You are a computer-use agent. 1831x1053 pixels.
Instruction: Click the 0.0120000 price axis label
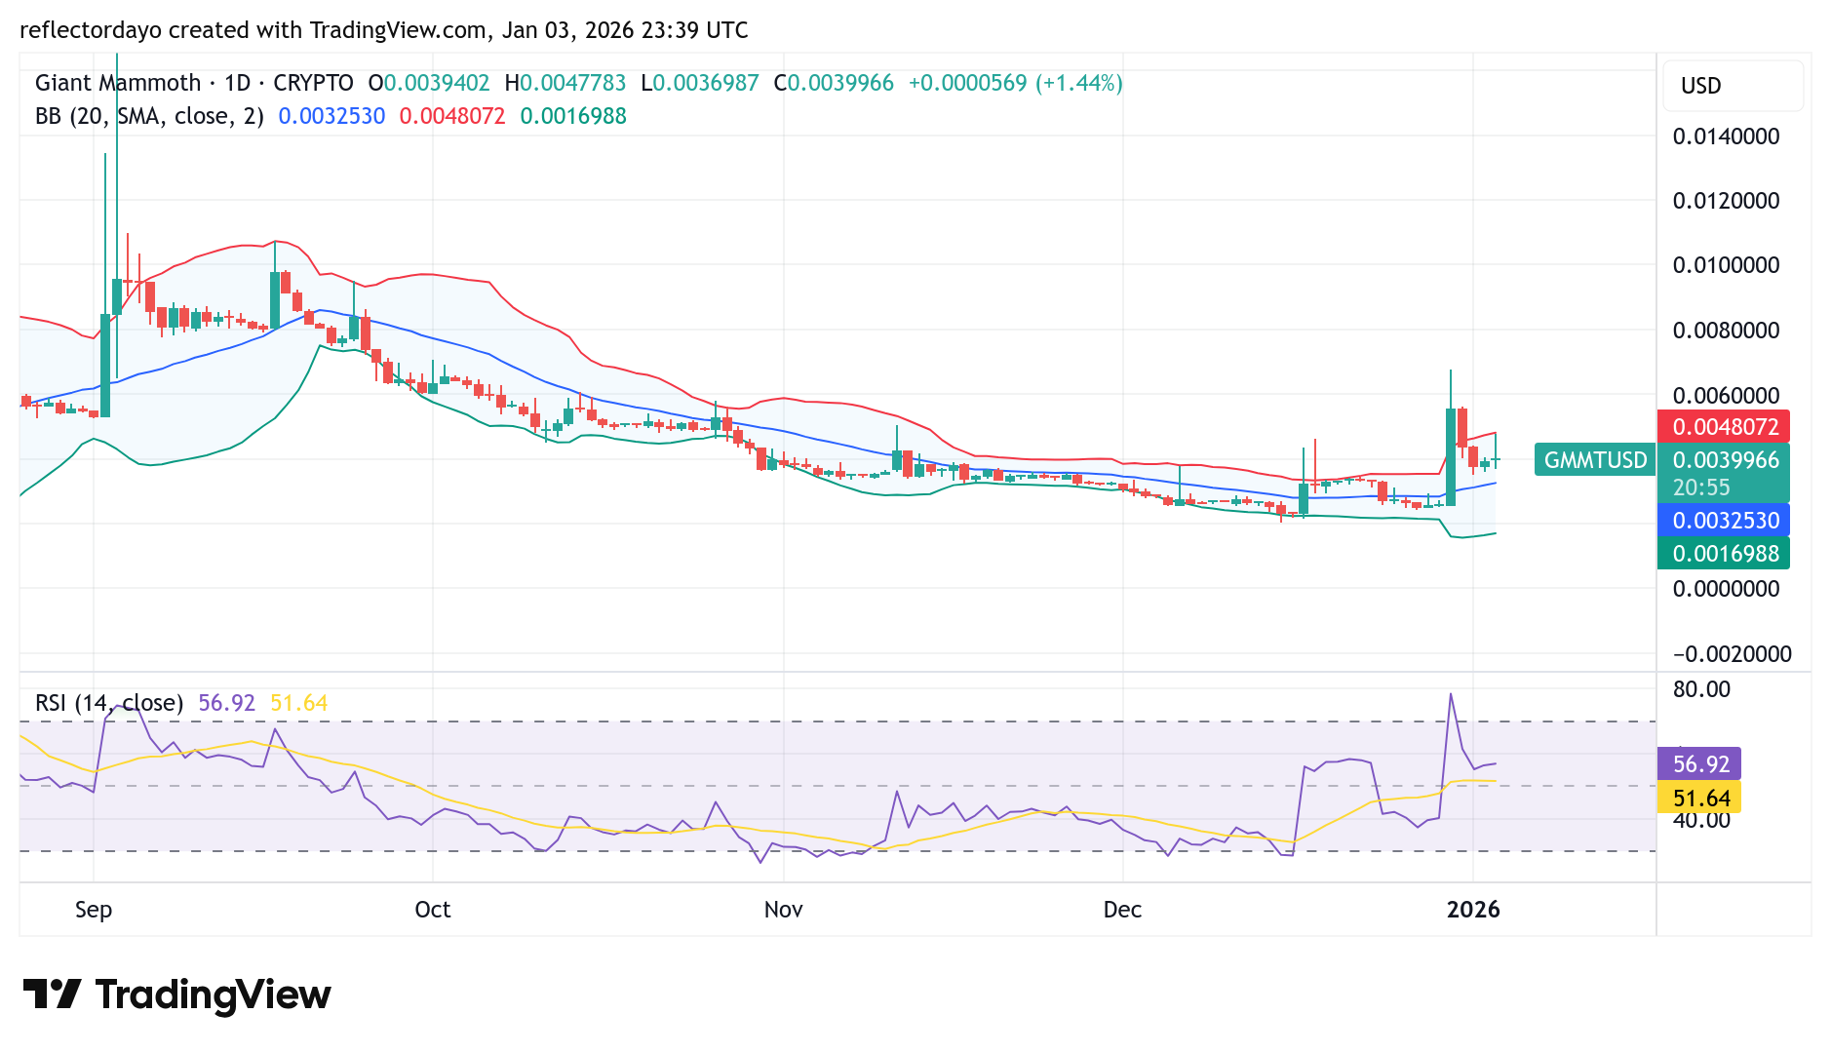(1726, 201)
